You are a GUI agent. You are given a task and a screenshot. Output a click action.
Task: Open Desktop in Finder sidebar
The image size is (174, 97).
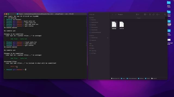point(94,25)
